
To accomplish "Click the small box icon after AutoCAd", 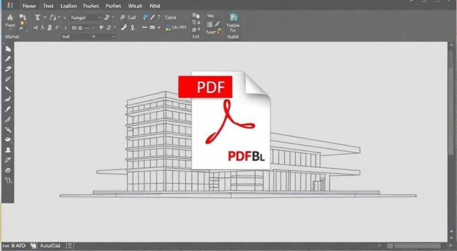I will click(x=69, y=246).
